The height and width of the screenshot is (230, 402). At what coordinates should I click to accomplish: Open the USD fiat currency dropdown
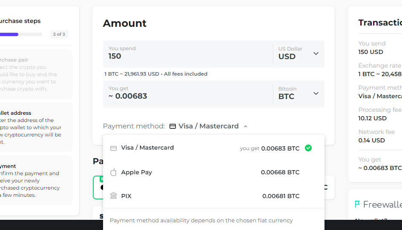pos(299,54)
